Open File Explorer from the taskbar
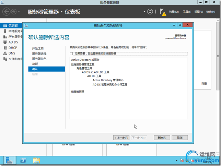 tap(36, 161)
